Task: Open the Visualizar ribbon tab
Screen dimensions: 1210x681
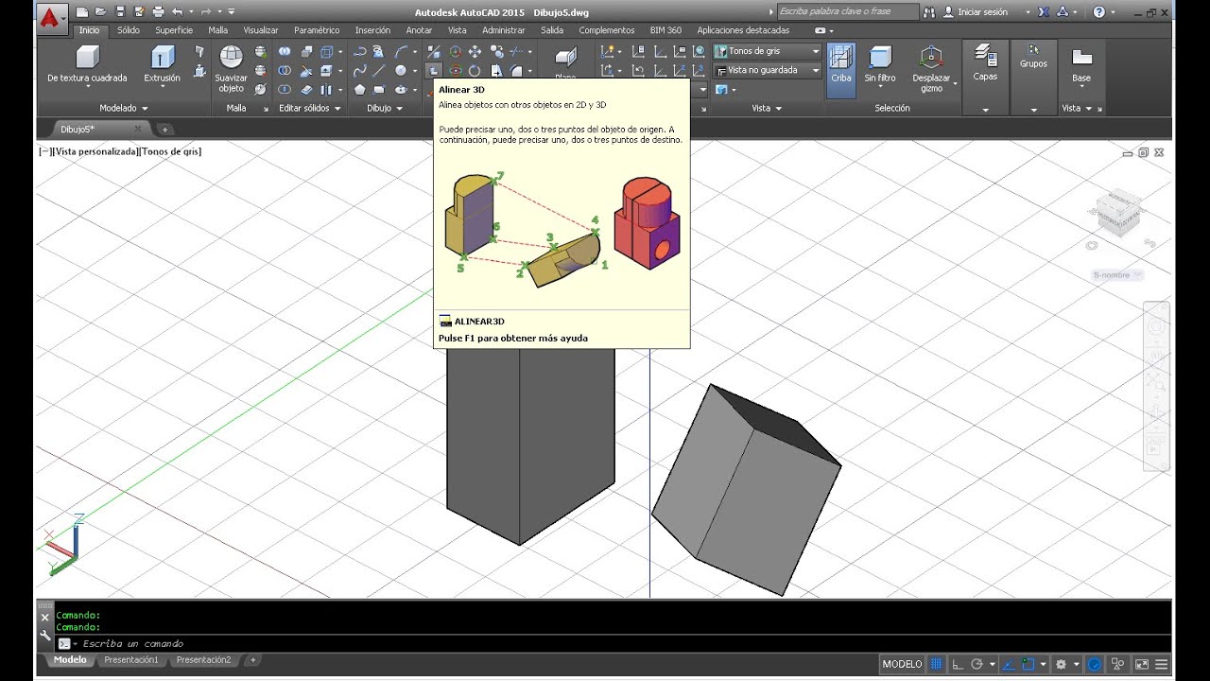Action: pyautogui.click(x=261, y=30)
